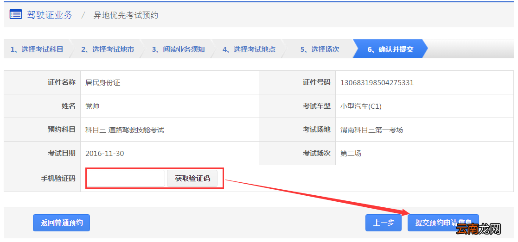Click the 考试场地 label
This screenshot has width=518, height=242.
pyautogui.click(x=316, y=130)
